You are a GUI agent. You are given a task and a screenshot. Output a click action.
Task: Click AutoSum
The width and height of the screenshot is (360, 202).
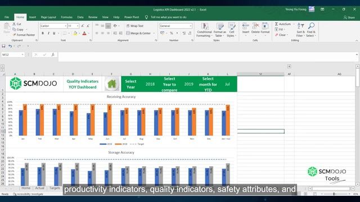coord(283,24)
